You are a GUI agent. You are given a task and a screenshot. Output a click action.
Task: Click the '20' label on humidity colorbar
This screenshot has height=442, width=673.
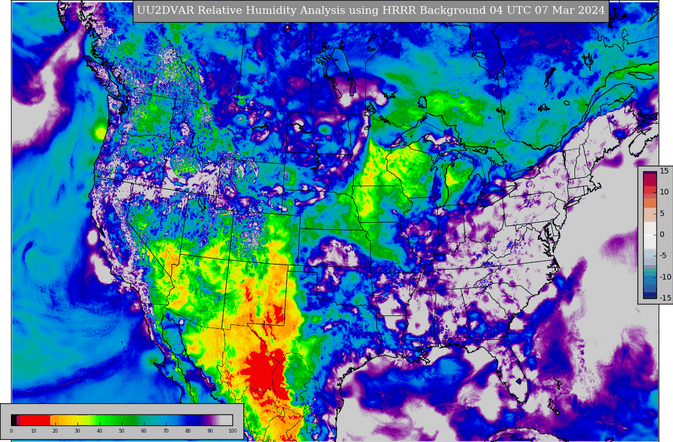pyautogui.click(x=55, y=431)
